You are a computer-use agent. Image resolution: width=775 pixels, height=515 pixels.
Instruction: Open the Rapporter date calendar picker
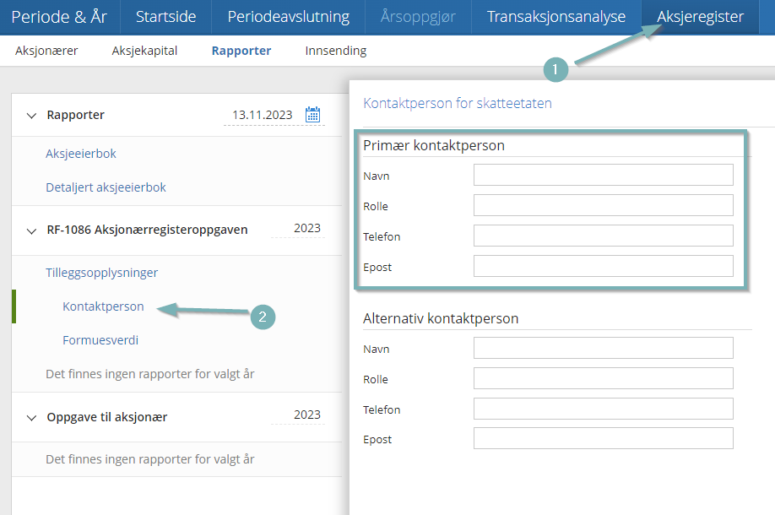coord(312,115)
